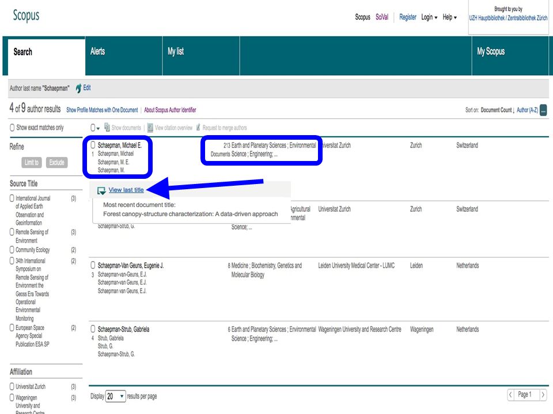Select the Schaepman, Michael E. author checkbox
This screenshot has height=414, width=553.
tap(93, 145)
